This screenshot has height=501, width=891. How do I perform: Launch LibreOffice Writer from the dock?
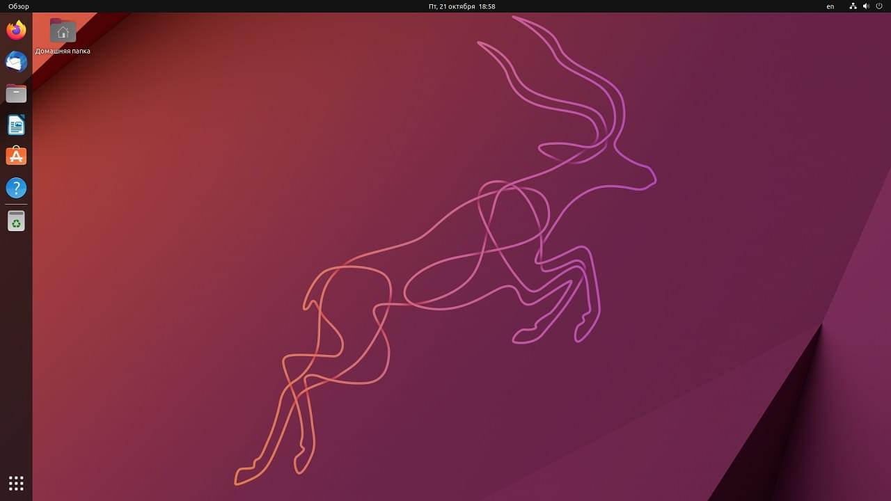point(16,125)
